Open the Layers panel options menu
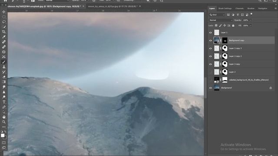 point(275,8)
